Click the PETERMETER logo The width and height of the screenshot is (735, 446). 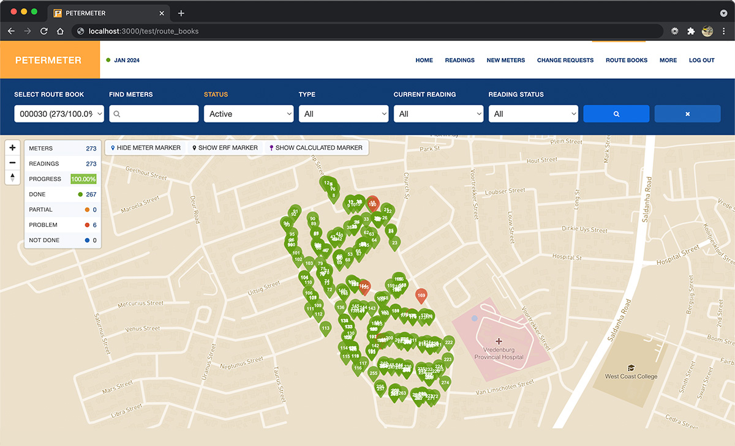point(48,60)
